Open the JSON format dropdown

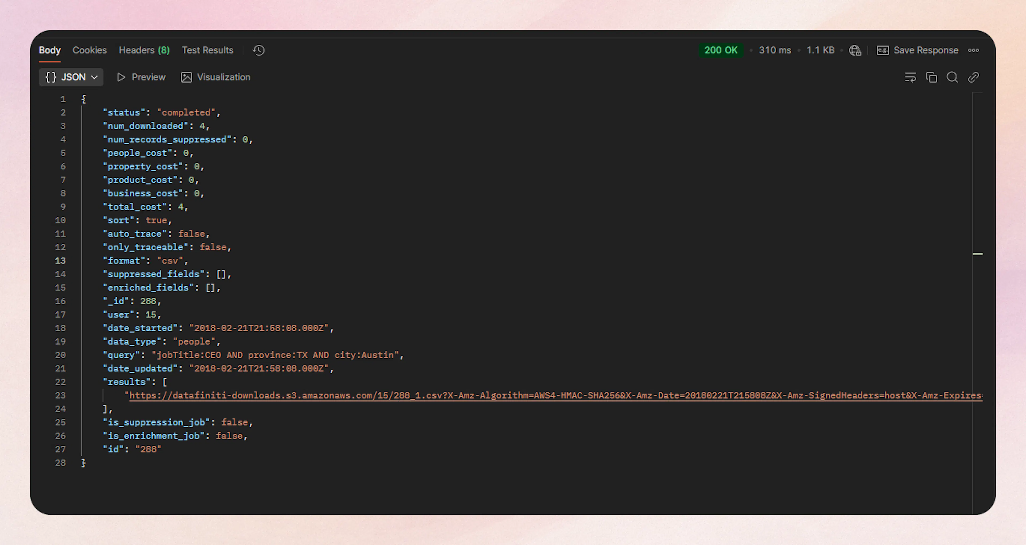[x=71, y=77]
